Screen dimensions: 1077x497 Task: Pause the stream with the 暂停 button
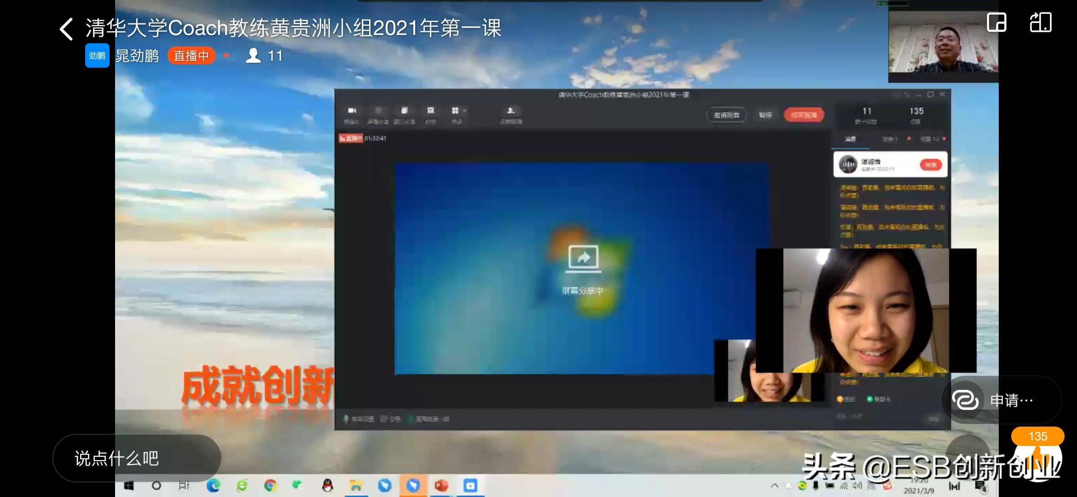coord(765,115)
